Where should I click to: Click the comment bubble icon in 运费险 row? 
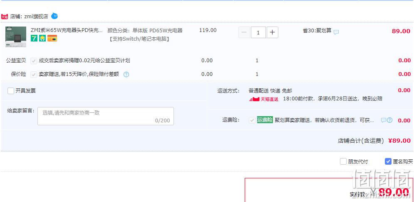point(383,120)
